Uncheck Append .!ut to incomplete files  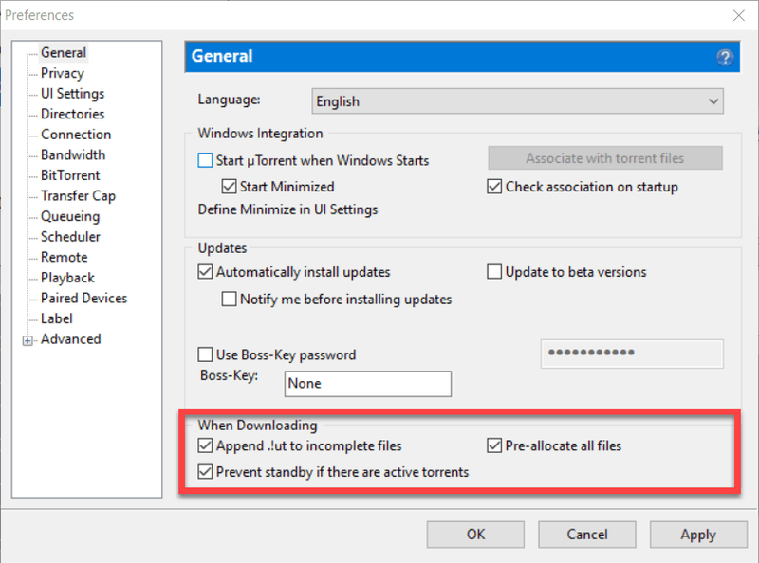205,445
